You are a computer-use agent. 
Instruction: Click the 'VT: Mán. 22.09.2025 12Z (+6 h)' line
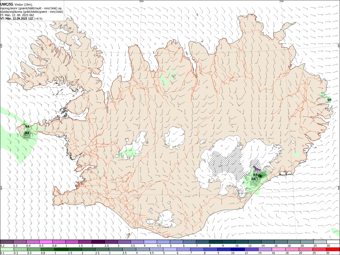[22, 19]
